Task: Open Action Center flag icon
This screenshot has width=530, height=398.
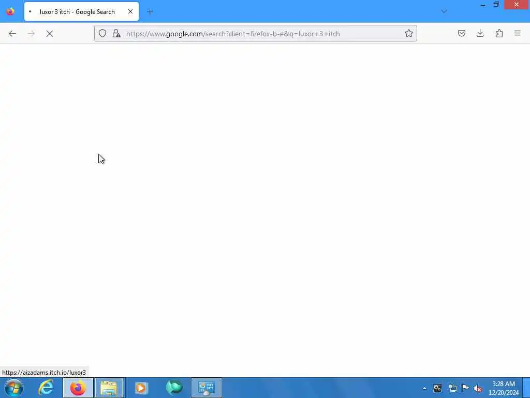Action: pos(465,388)
